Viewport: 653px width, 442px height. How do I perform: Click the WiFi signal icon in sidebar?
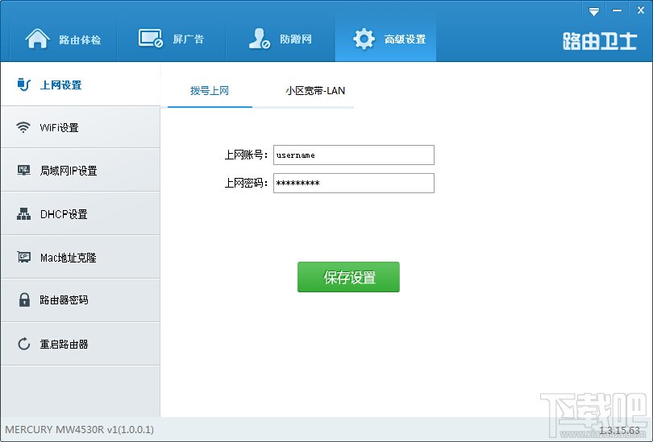point(23,127)
